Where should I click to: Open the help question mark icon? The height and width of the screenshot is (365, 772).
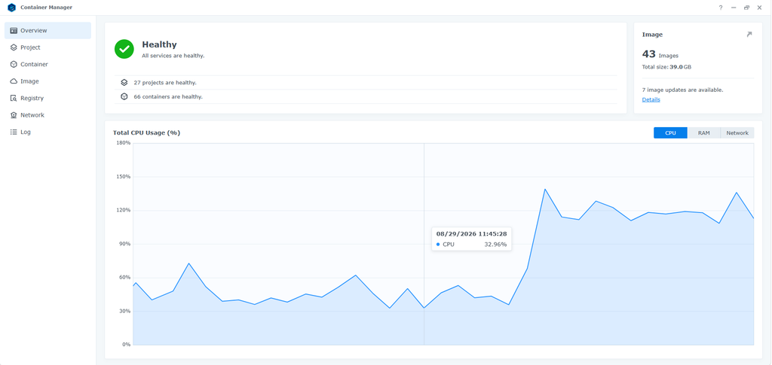720,8
